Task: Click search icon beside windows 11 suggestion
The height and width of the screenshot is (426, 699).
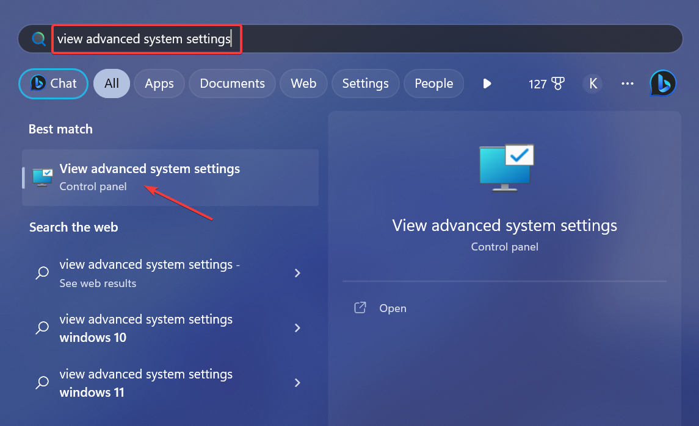Action: (42, 383)
